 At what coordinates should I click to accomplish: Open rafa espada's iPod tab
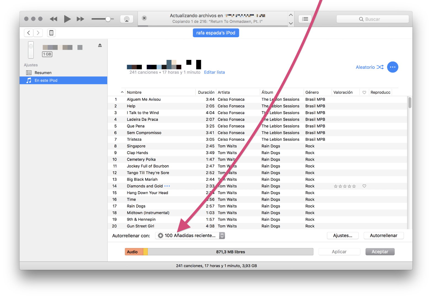216,33
